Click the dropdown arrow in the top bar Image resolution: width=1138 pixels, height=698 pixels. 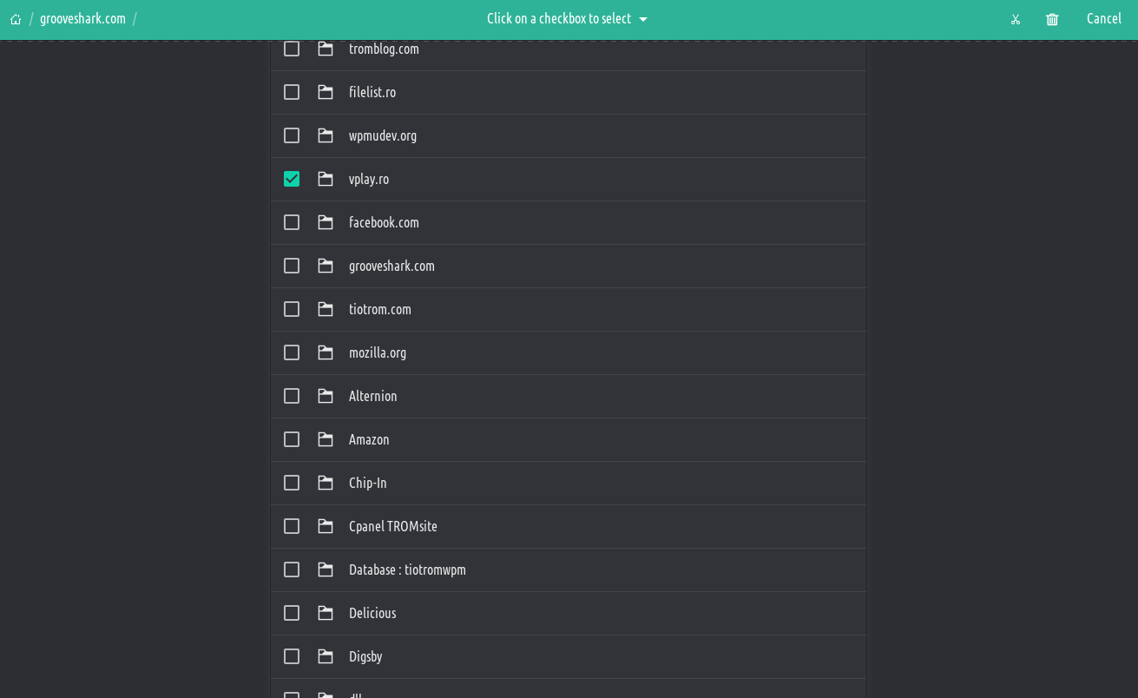pos(643,19)
